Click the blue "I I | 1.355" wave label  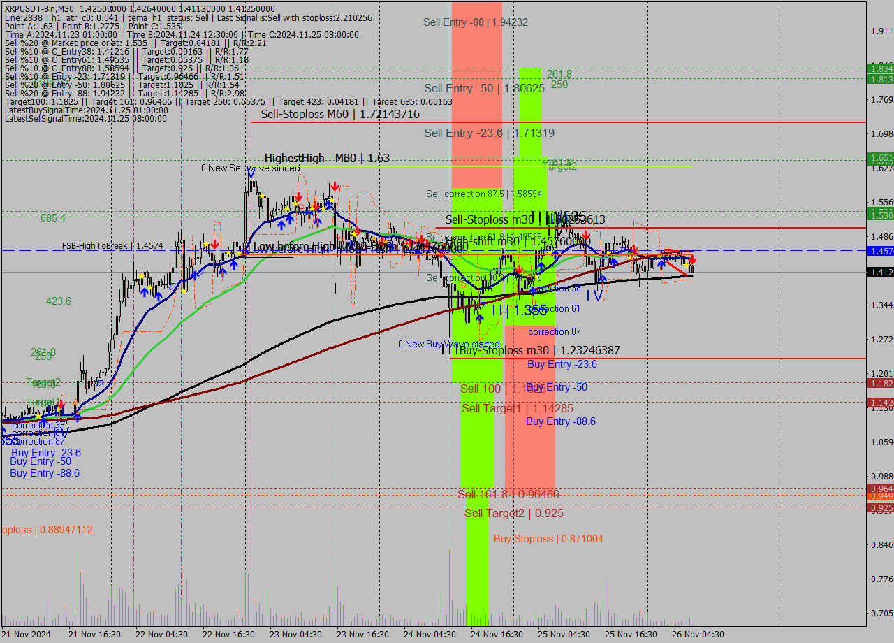click(519, 310)
